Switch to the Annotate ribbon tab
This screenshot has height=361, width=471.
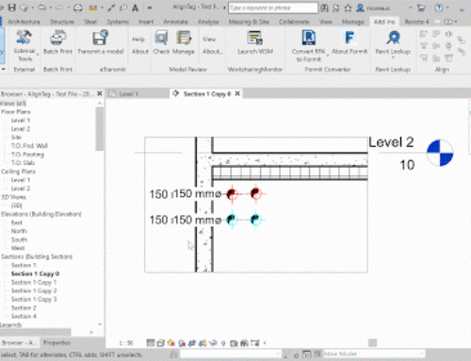[x=175, y=22]
